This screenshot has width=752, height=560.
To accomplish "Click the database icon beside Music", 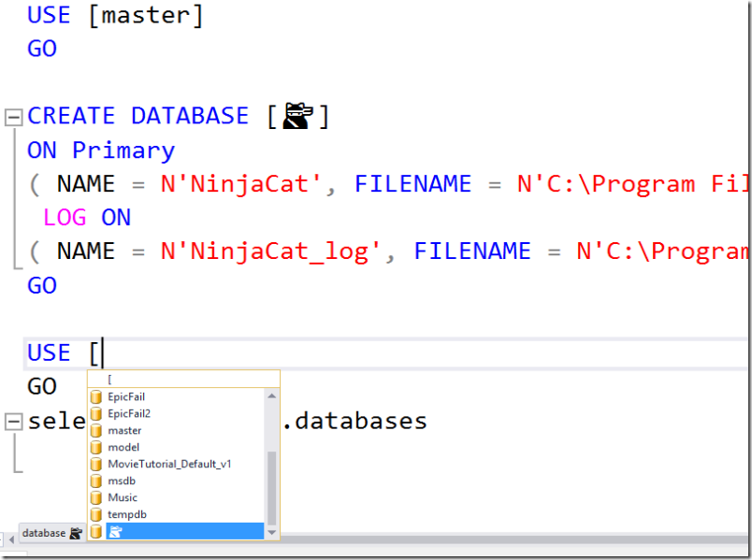I will coord(96,497).
